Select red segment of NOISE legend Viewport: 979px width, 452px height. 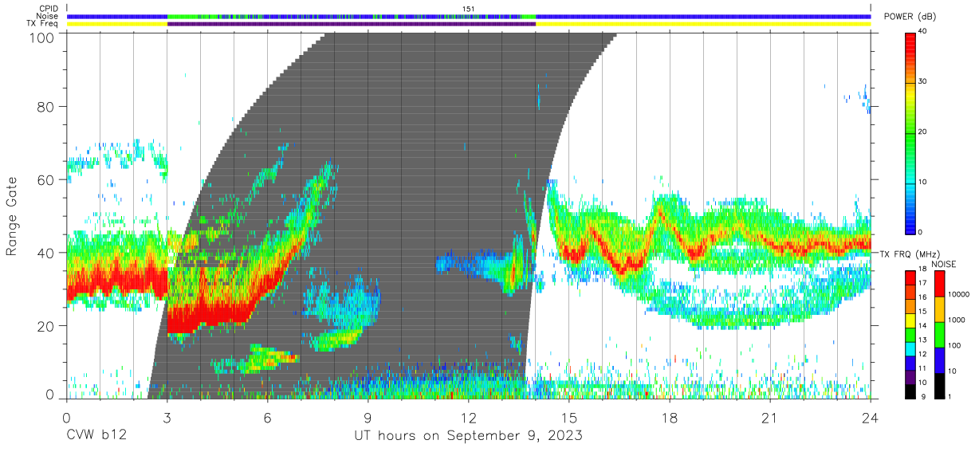[940, 283]
